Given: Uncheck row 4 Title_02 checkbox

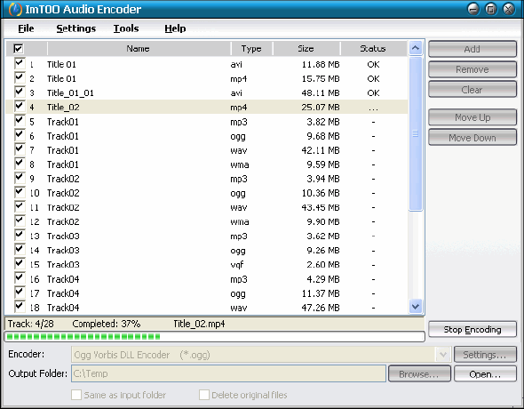Looking at the screenshot, I should [x=20, y=107].
